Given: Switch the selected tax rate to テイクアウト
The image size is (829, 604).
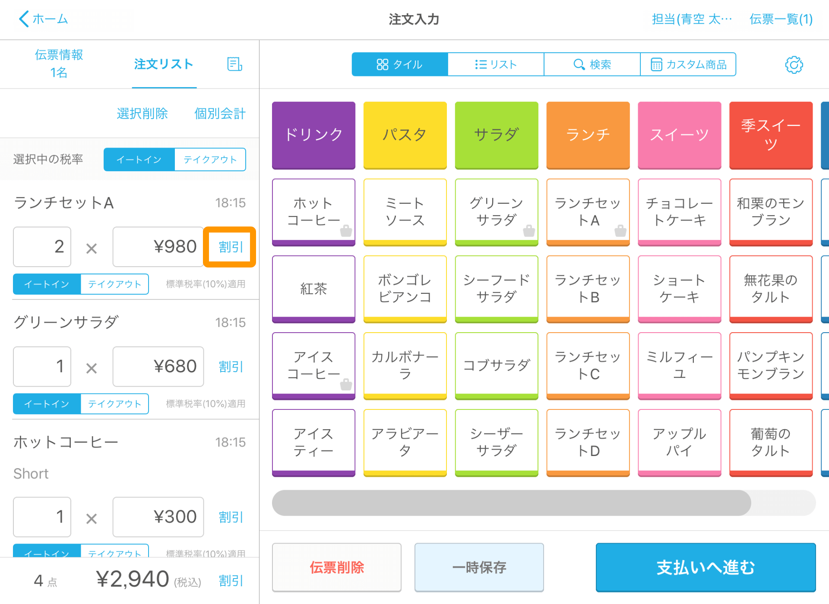Looking at the screenshot, I should [210, 160].
